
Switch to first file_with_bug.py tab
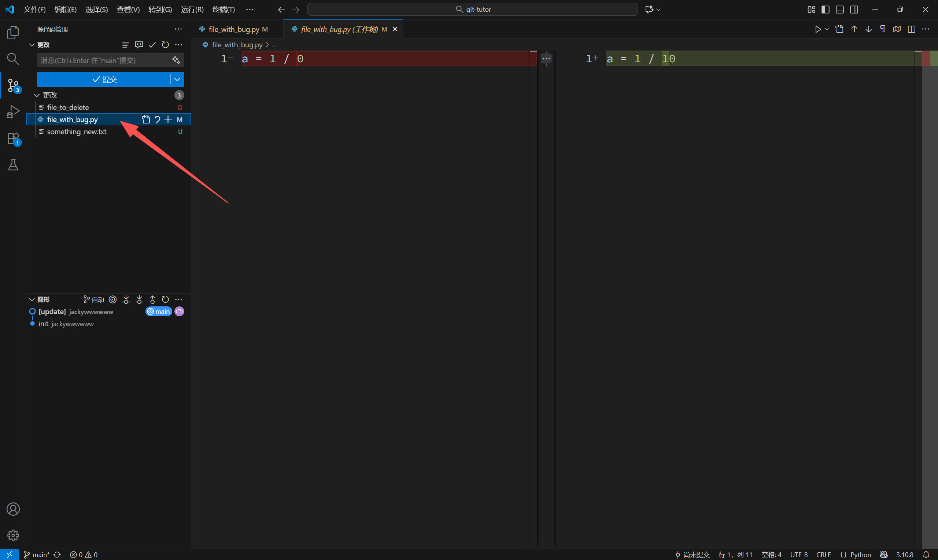[x=234, y=29]
